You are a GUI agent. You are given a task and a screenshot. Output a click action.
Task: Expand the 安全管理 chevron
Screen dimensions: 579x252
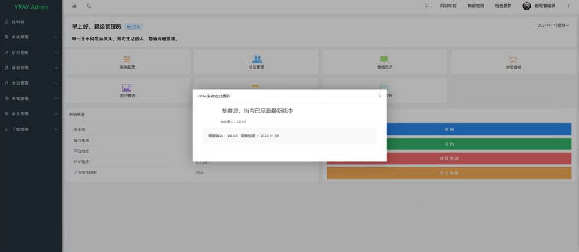56,114
